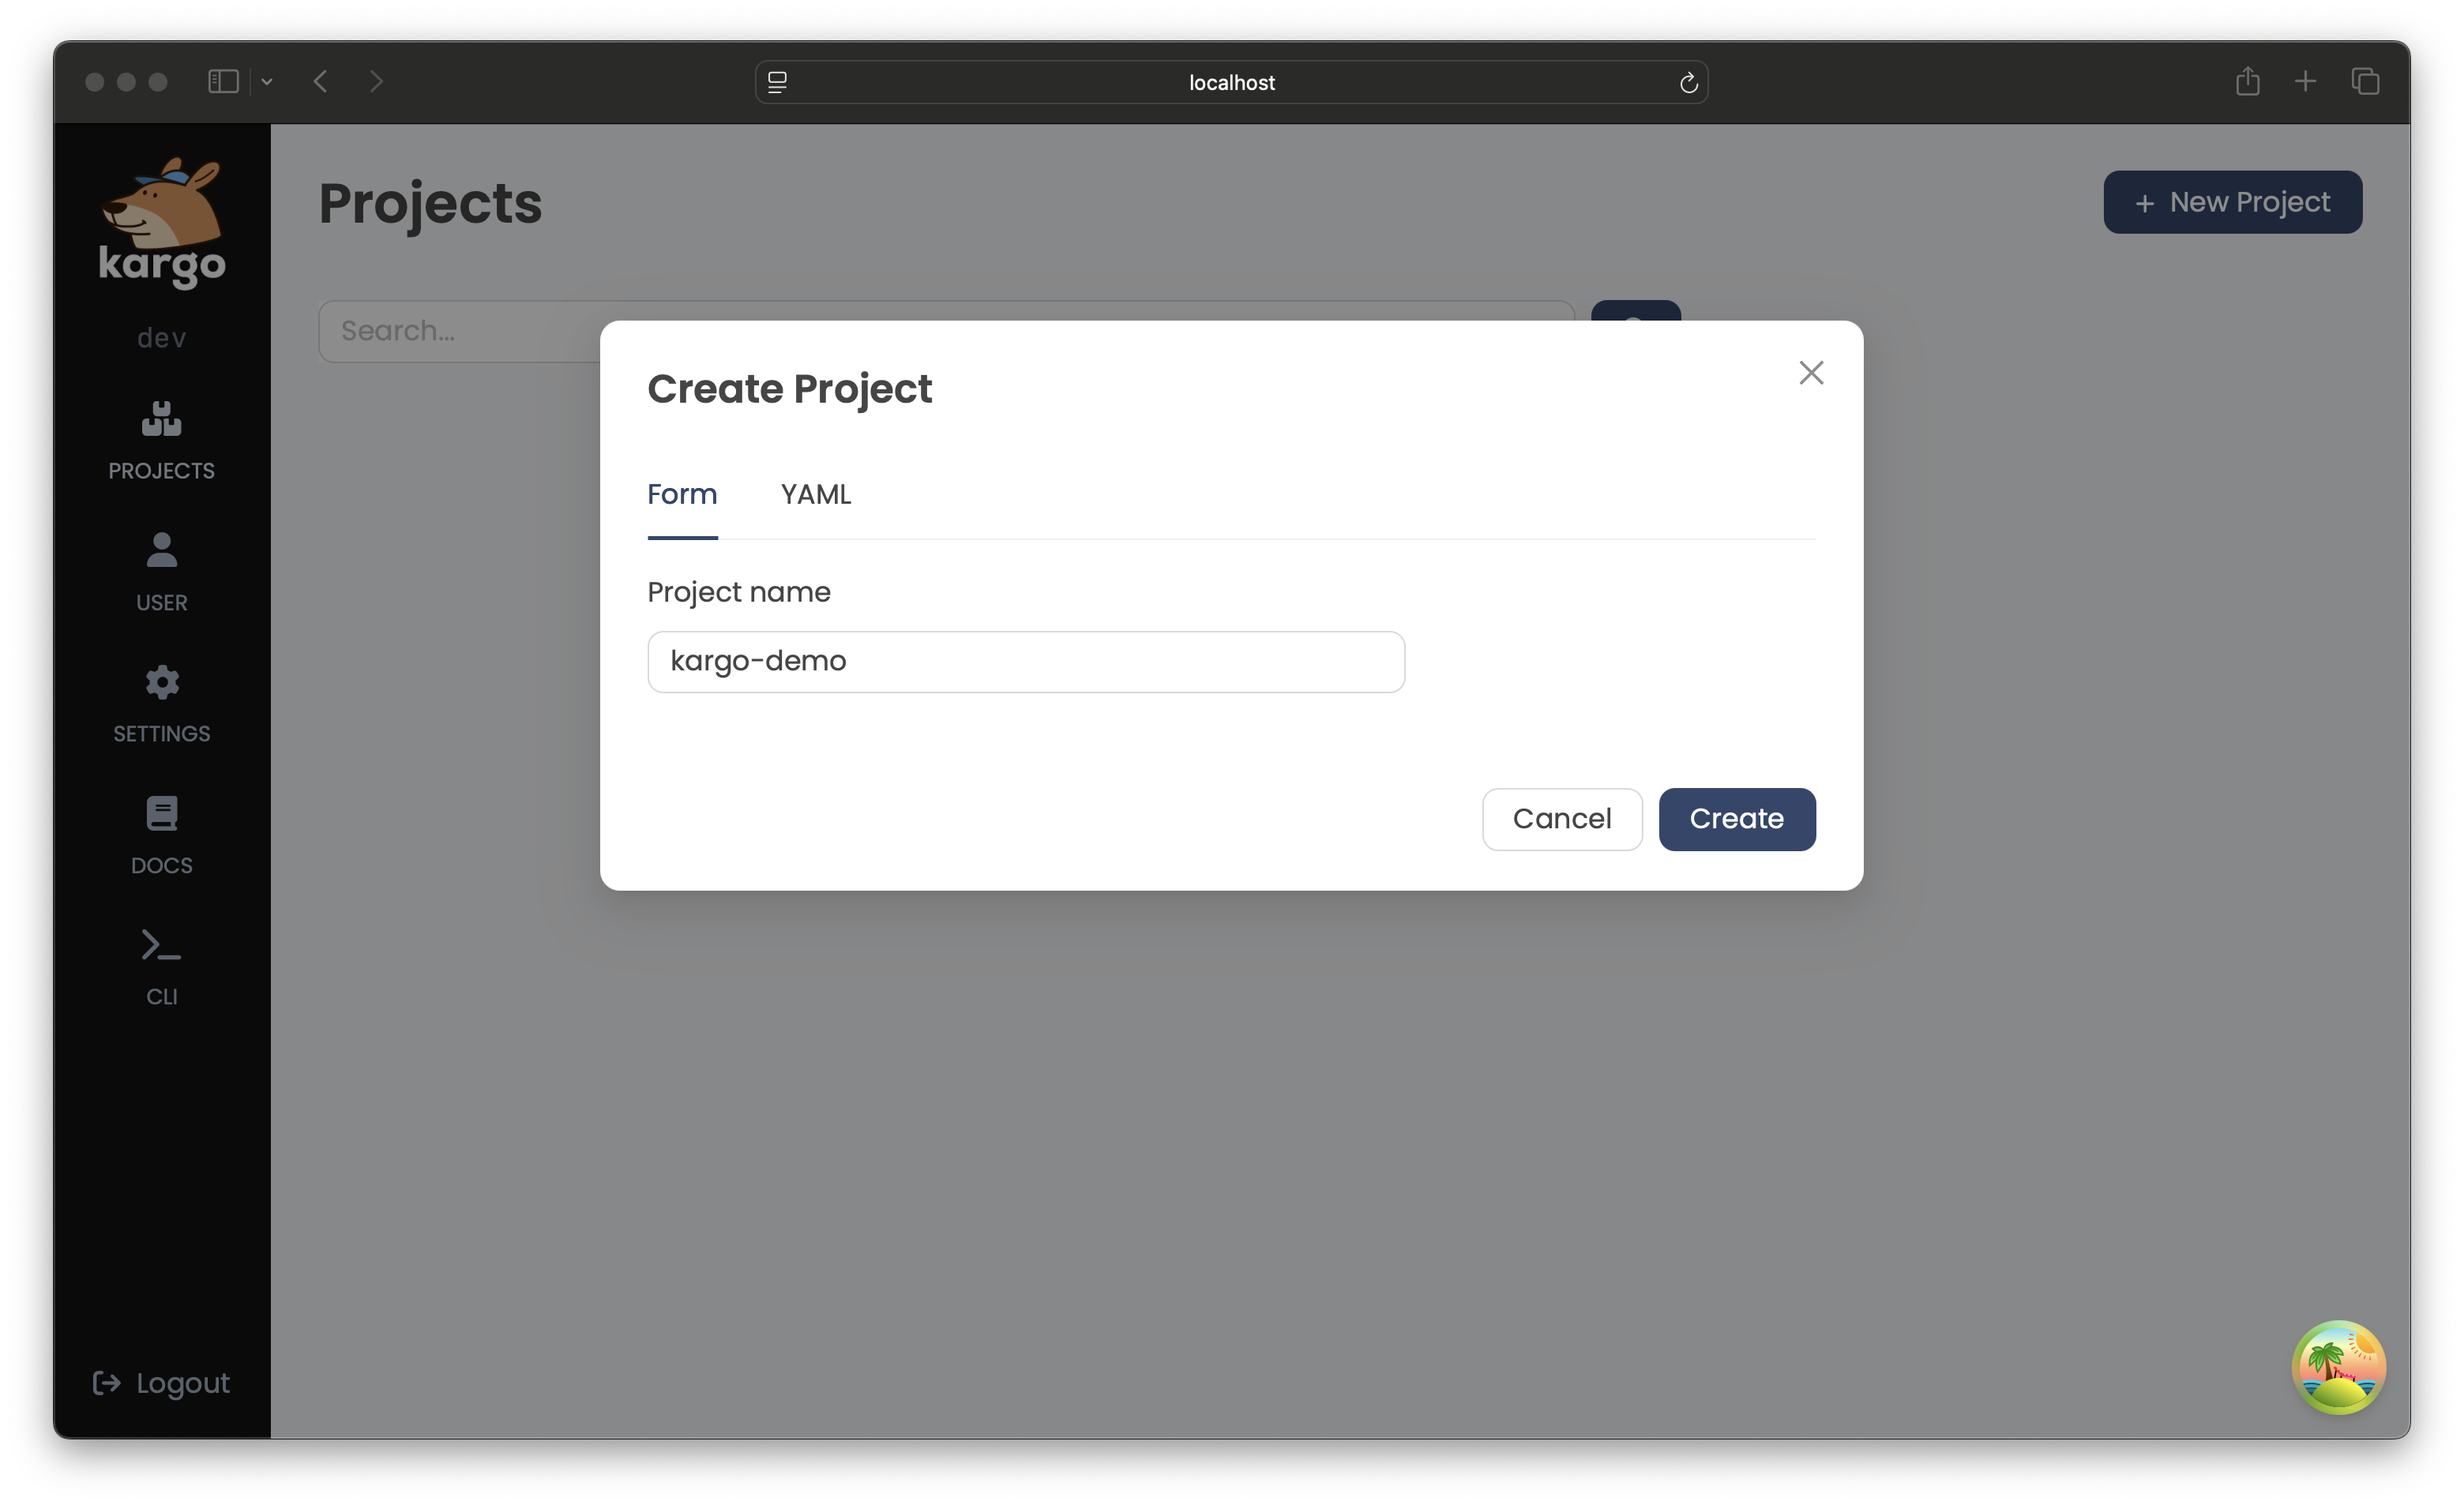Expand the sidebar options chevron next to the sidebar toggle
The height and width of the screenshot is (1505, 2464).
266,82
